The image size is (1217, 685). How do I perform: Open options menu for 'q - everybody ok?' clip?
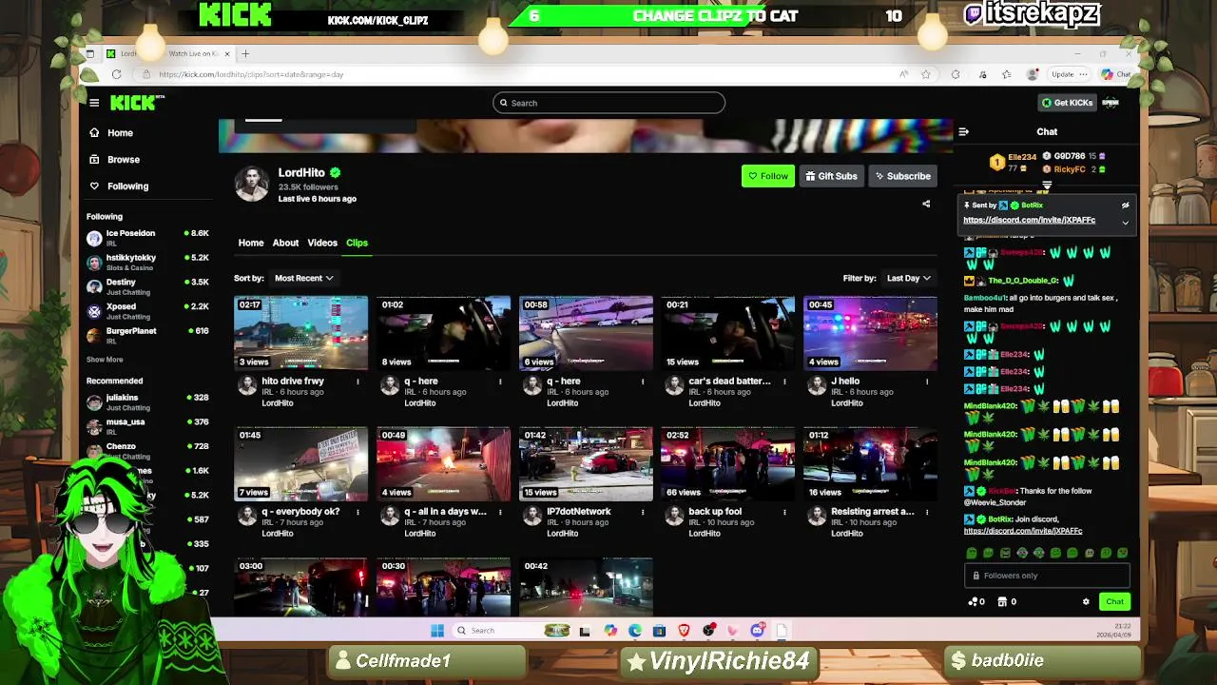[x=358, y=512]
